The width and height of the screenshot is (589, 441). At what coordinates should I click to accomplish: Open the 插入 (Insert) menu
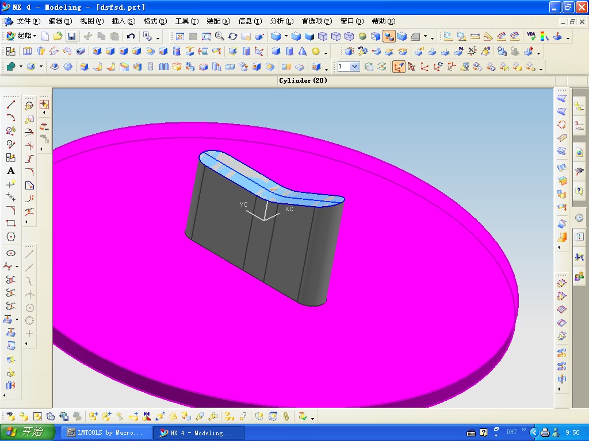[124, 21]
